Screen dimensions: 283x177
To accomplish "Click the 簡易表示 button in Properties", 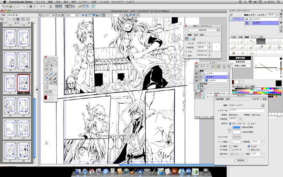I will click(x=241, y=161).
